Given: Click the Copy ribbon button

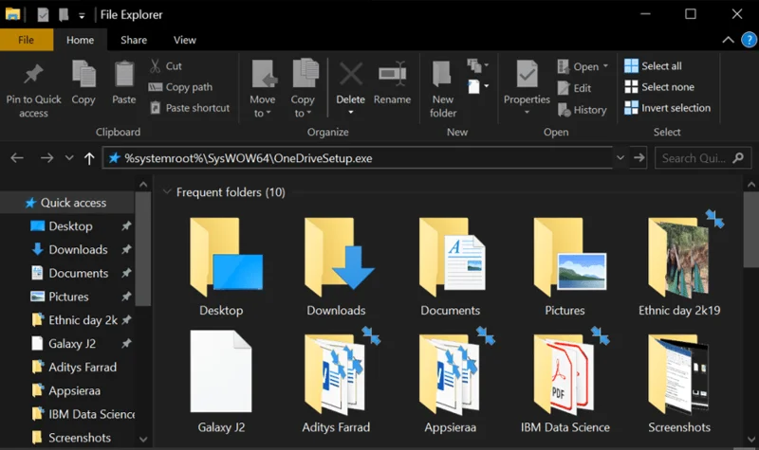Looking at the screenshot, I should click(x=83, y=82).
